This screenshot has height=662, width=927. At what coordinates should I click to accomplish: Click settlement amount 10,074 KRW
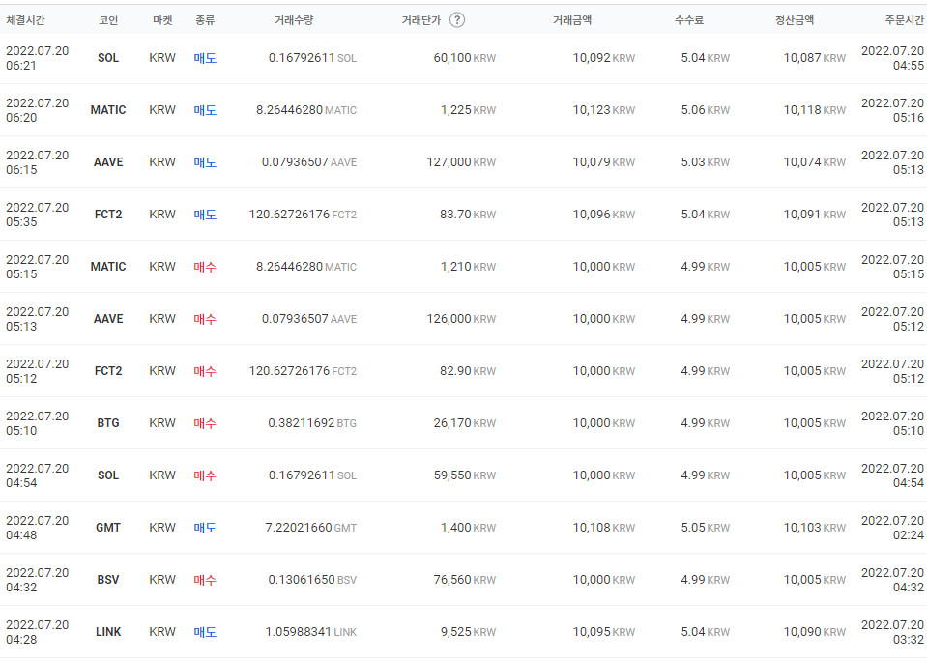pyautogui.click(x=815, y=162)
